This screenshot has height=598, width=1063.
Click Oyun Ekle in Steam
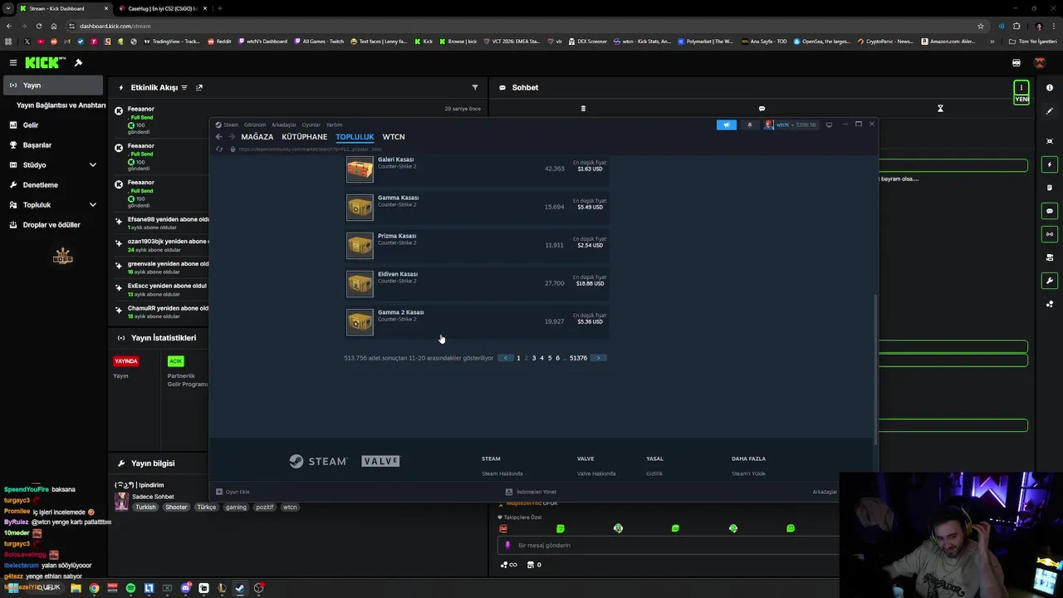coord(233,492)
